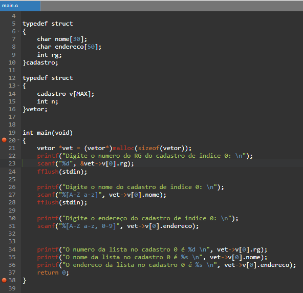Screen dimensions: 303x293
Task: Collapse the struct block at line 6
Action: coord(18,31)
